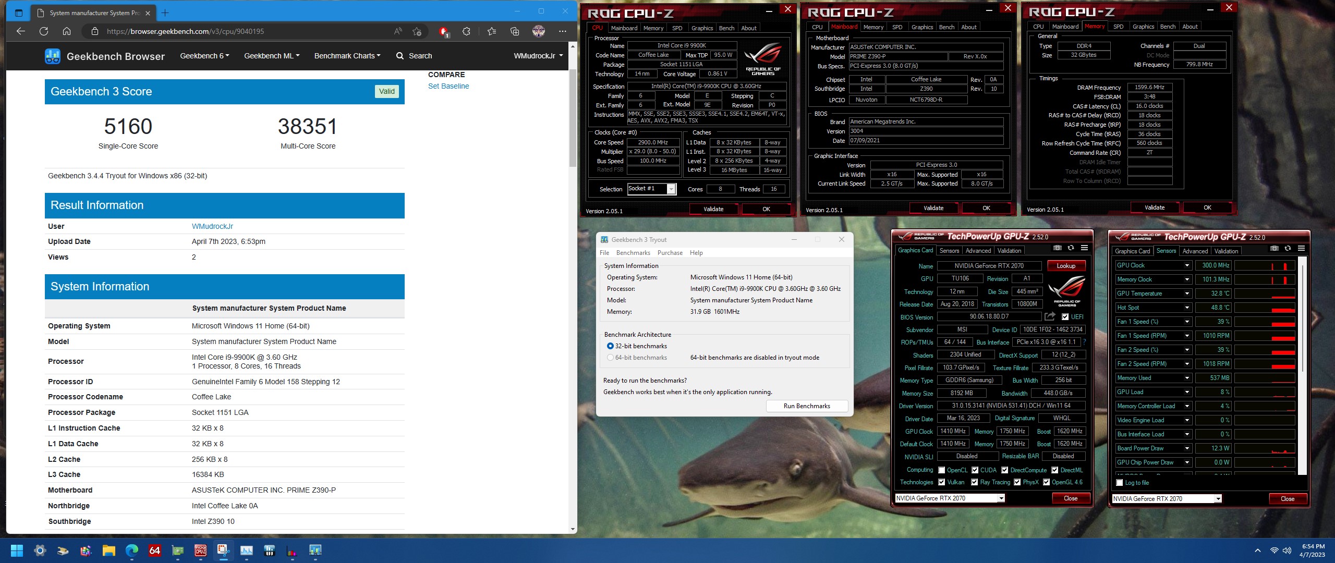Click the Bus Interface question mark icon
Viewport: 1335px width, 563px height.
tap(1084, 342)
